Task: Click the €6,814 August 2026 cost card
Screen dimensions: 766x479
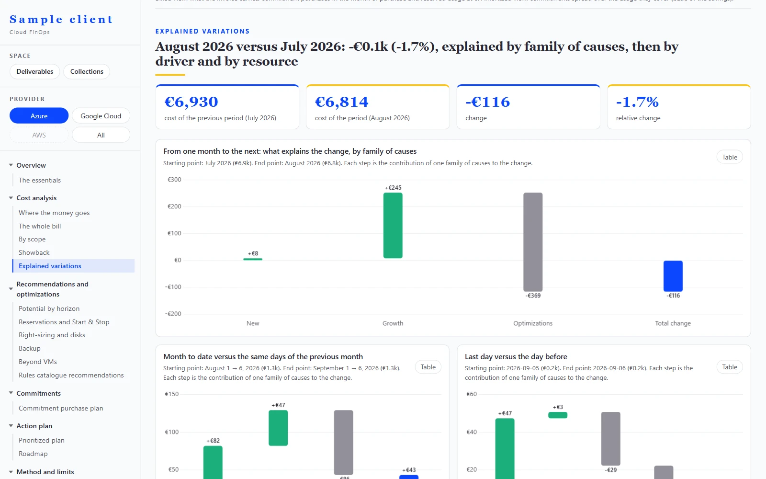Action: tap(378, 107)
